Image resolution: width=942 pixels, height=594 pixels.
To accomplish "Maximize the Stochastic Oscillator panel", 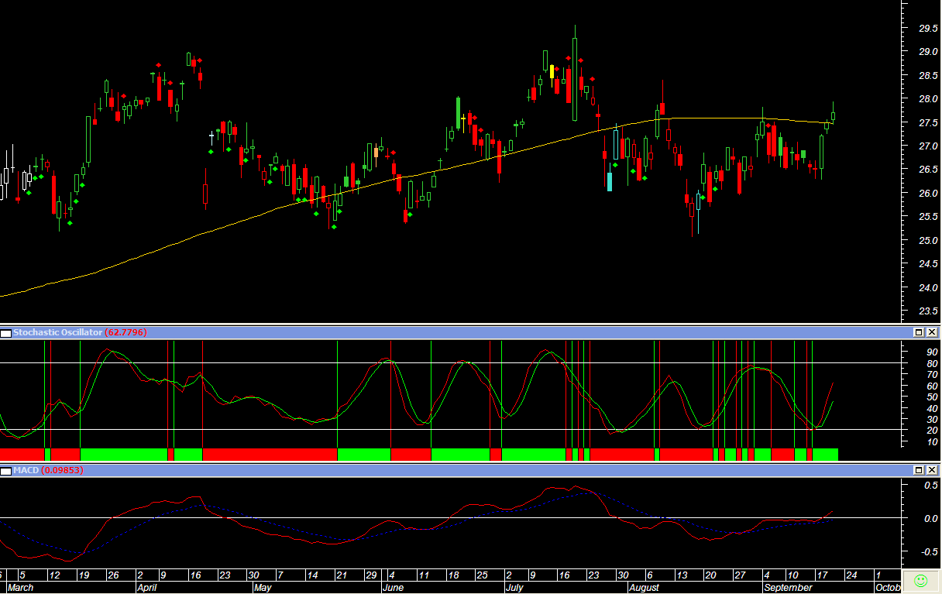I will click(x=919, y=332).
